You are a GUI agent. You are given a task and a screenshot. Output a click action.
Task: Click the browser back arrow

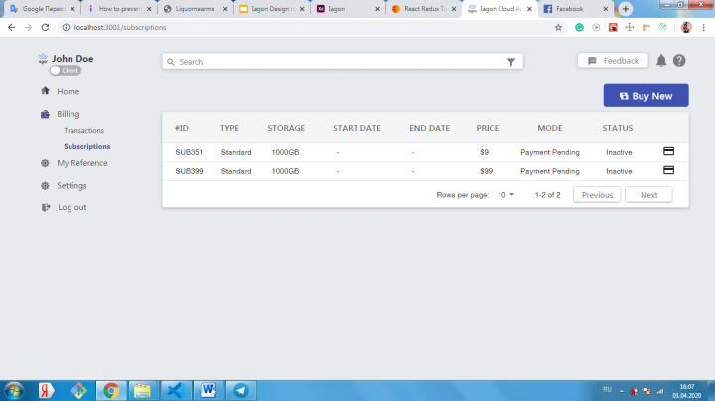coord(11,28)
